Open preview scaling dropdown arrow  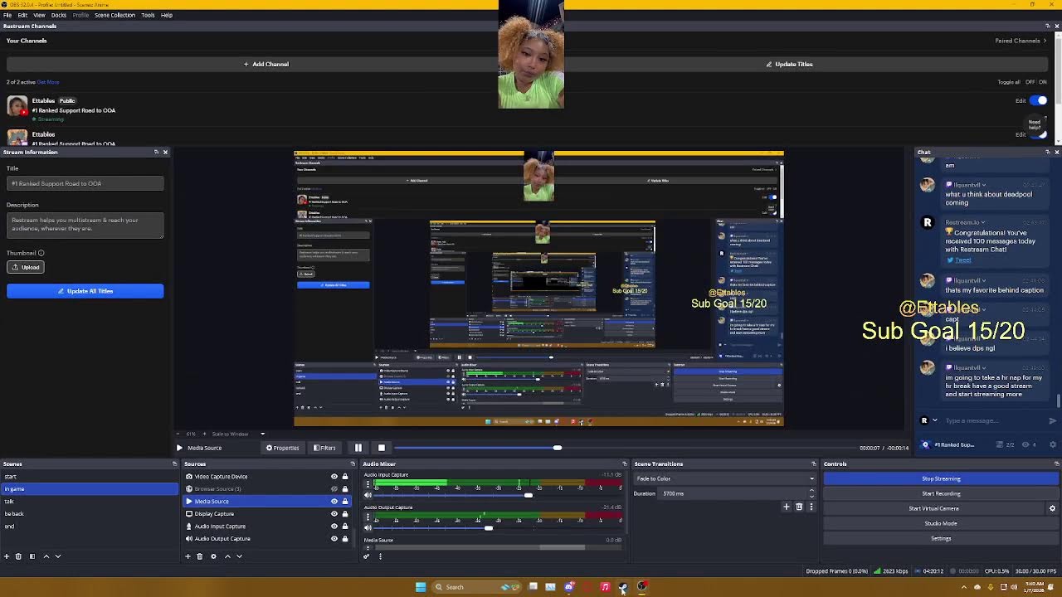tap(262, 434)
